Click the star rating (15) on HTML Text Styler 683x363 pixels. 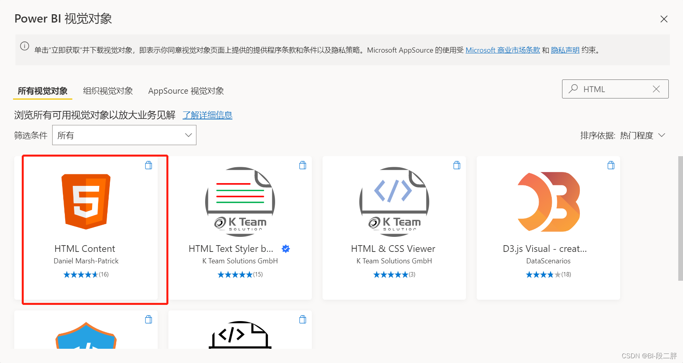point(240,274)
